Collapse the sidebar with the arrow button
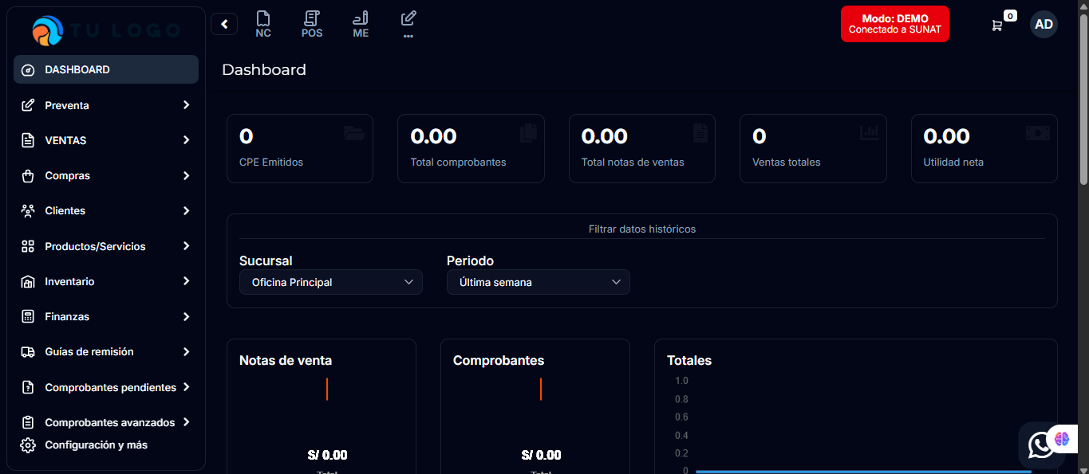The image size is (1089, 474). click(x=224, y=24)
